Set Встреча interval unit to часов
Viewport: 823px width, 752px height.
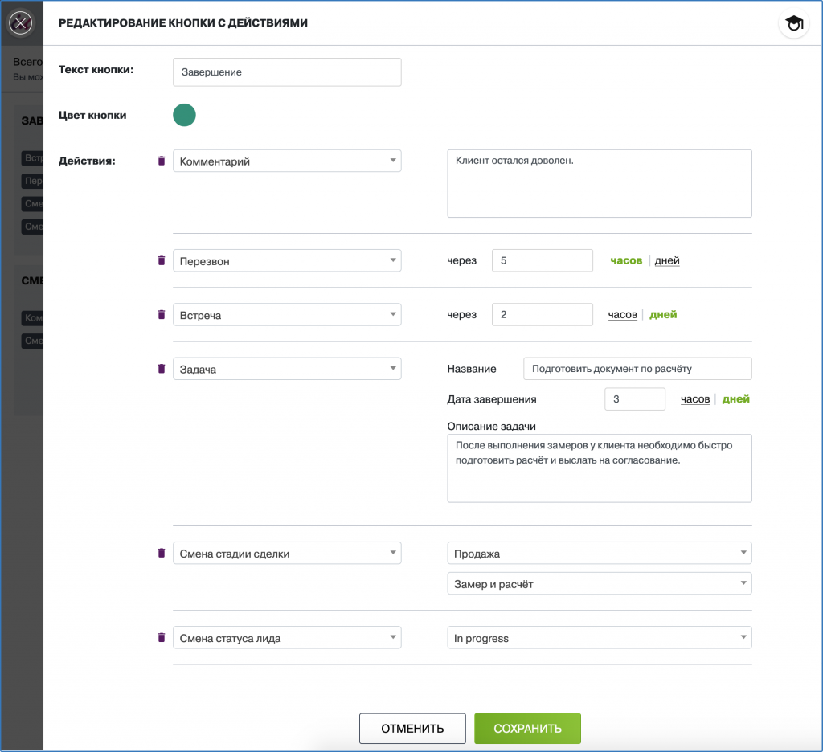point(622,315)
